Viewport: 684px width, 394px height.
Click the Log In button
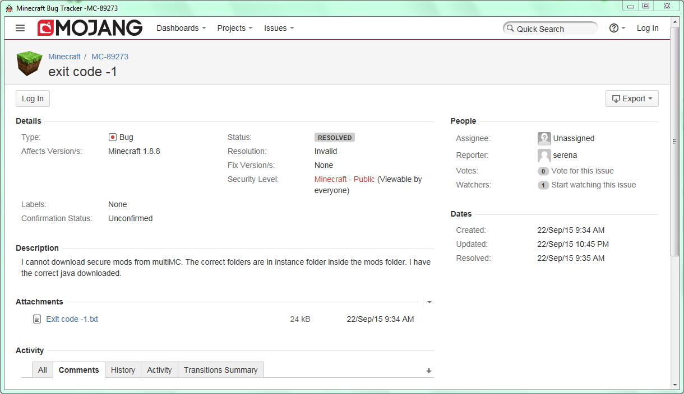click(32, 98)
